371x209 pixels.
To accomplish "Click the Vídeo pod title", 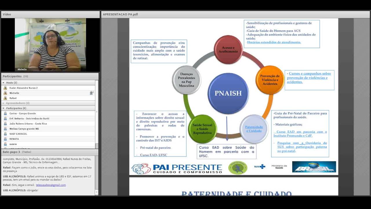I will click(7, 14).
